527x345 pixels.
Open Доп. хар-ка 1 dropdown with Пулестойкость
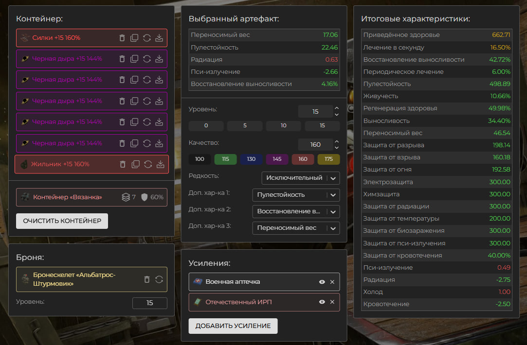pyautogui.click(x=295, y=195)
